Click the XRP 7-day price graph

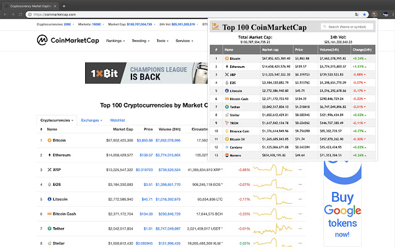pos(273,170)
